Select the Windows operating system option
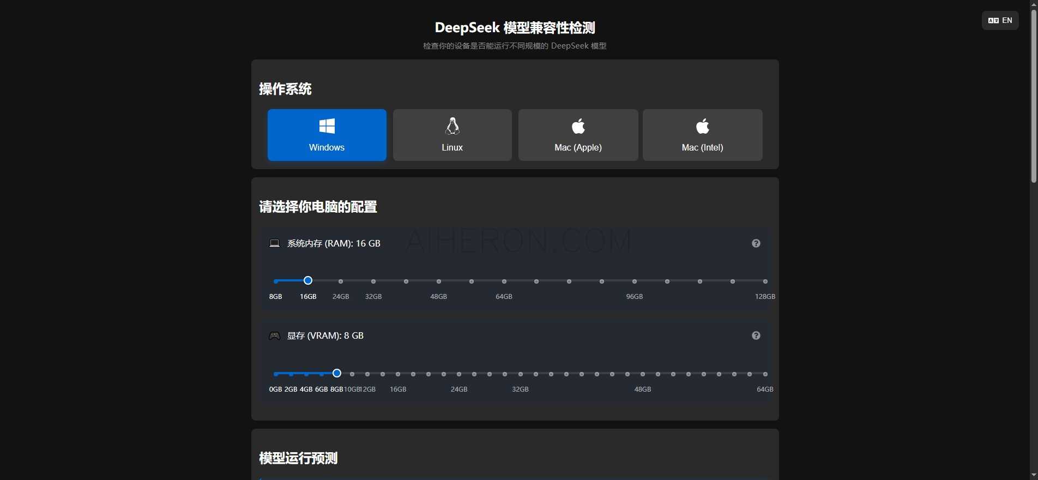1038x480 pixels. (327, 135)
